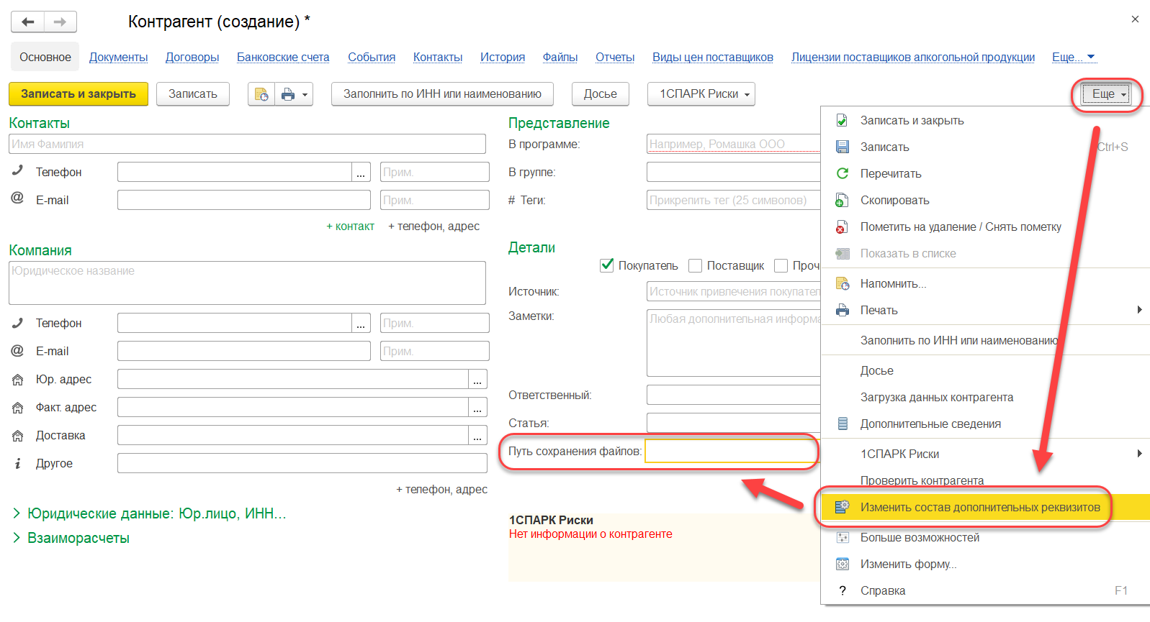1150x622 pixels.
Task: Open 1СПАРК Риски submenu in menu
Action: point(985,454)
